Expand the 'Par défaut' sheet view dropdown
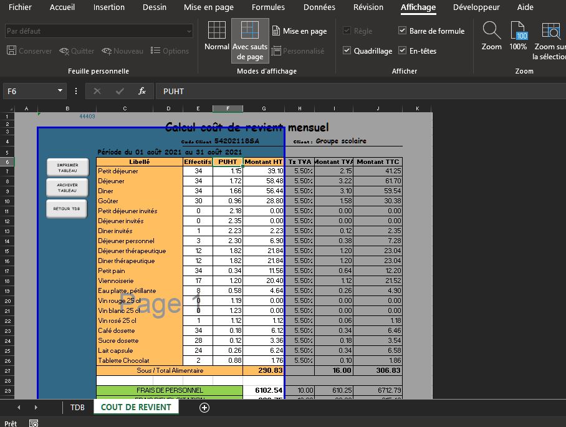 click(189, 31)
